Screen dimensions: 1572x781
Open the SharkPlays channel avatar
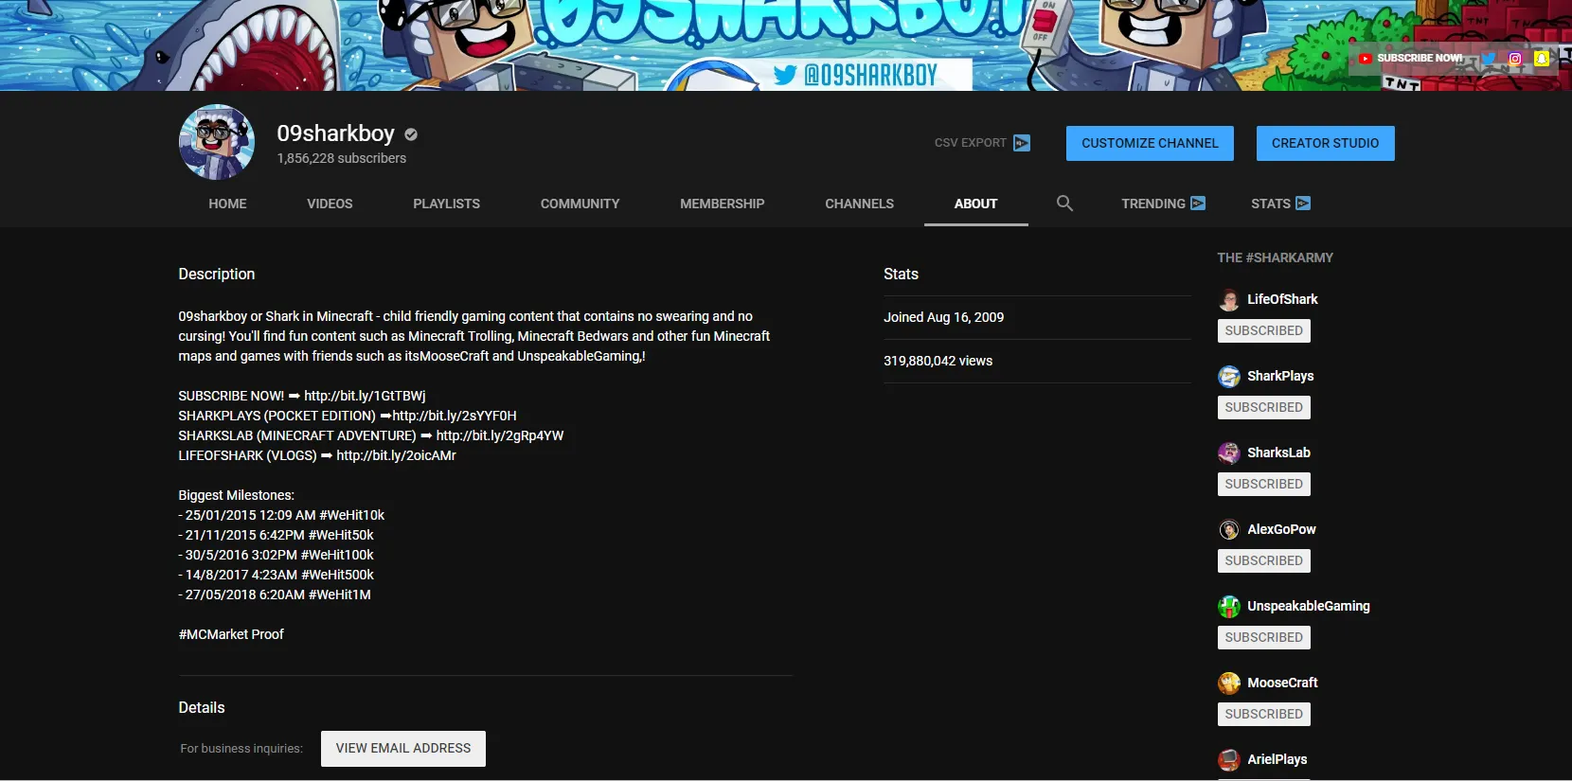pos(1229,377)
